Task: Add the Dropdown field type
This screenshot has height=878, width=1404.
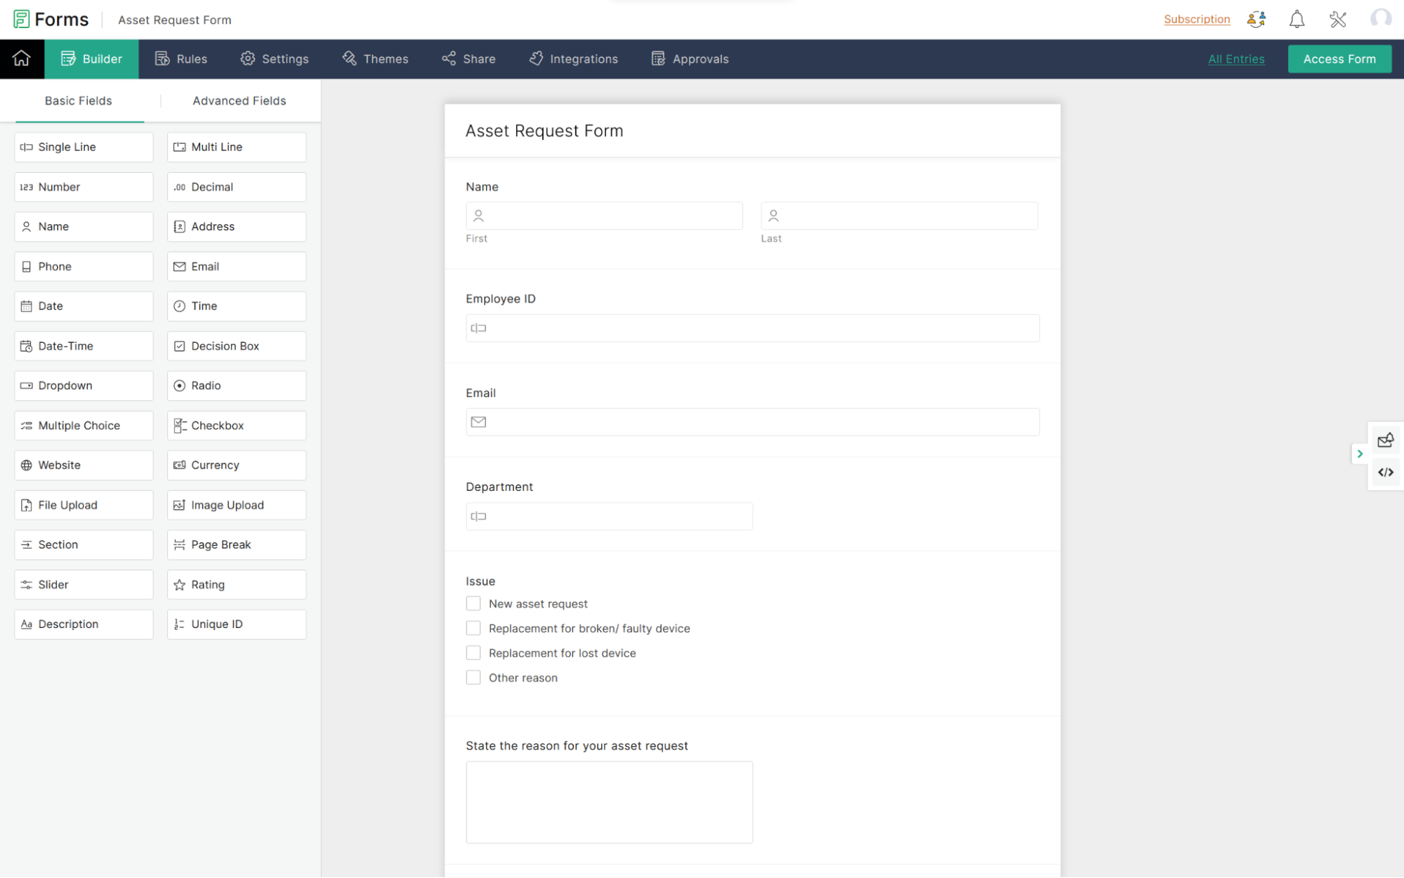Action: [84, 386]
